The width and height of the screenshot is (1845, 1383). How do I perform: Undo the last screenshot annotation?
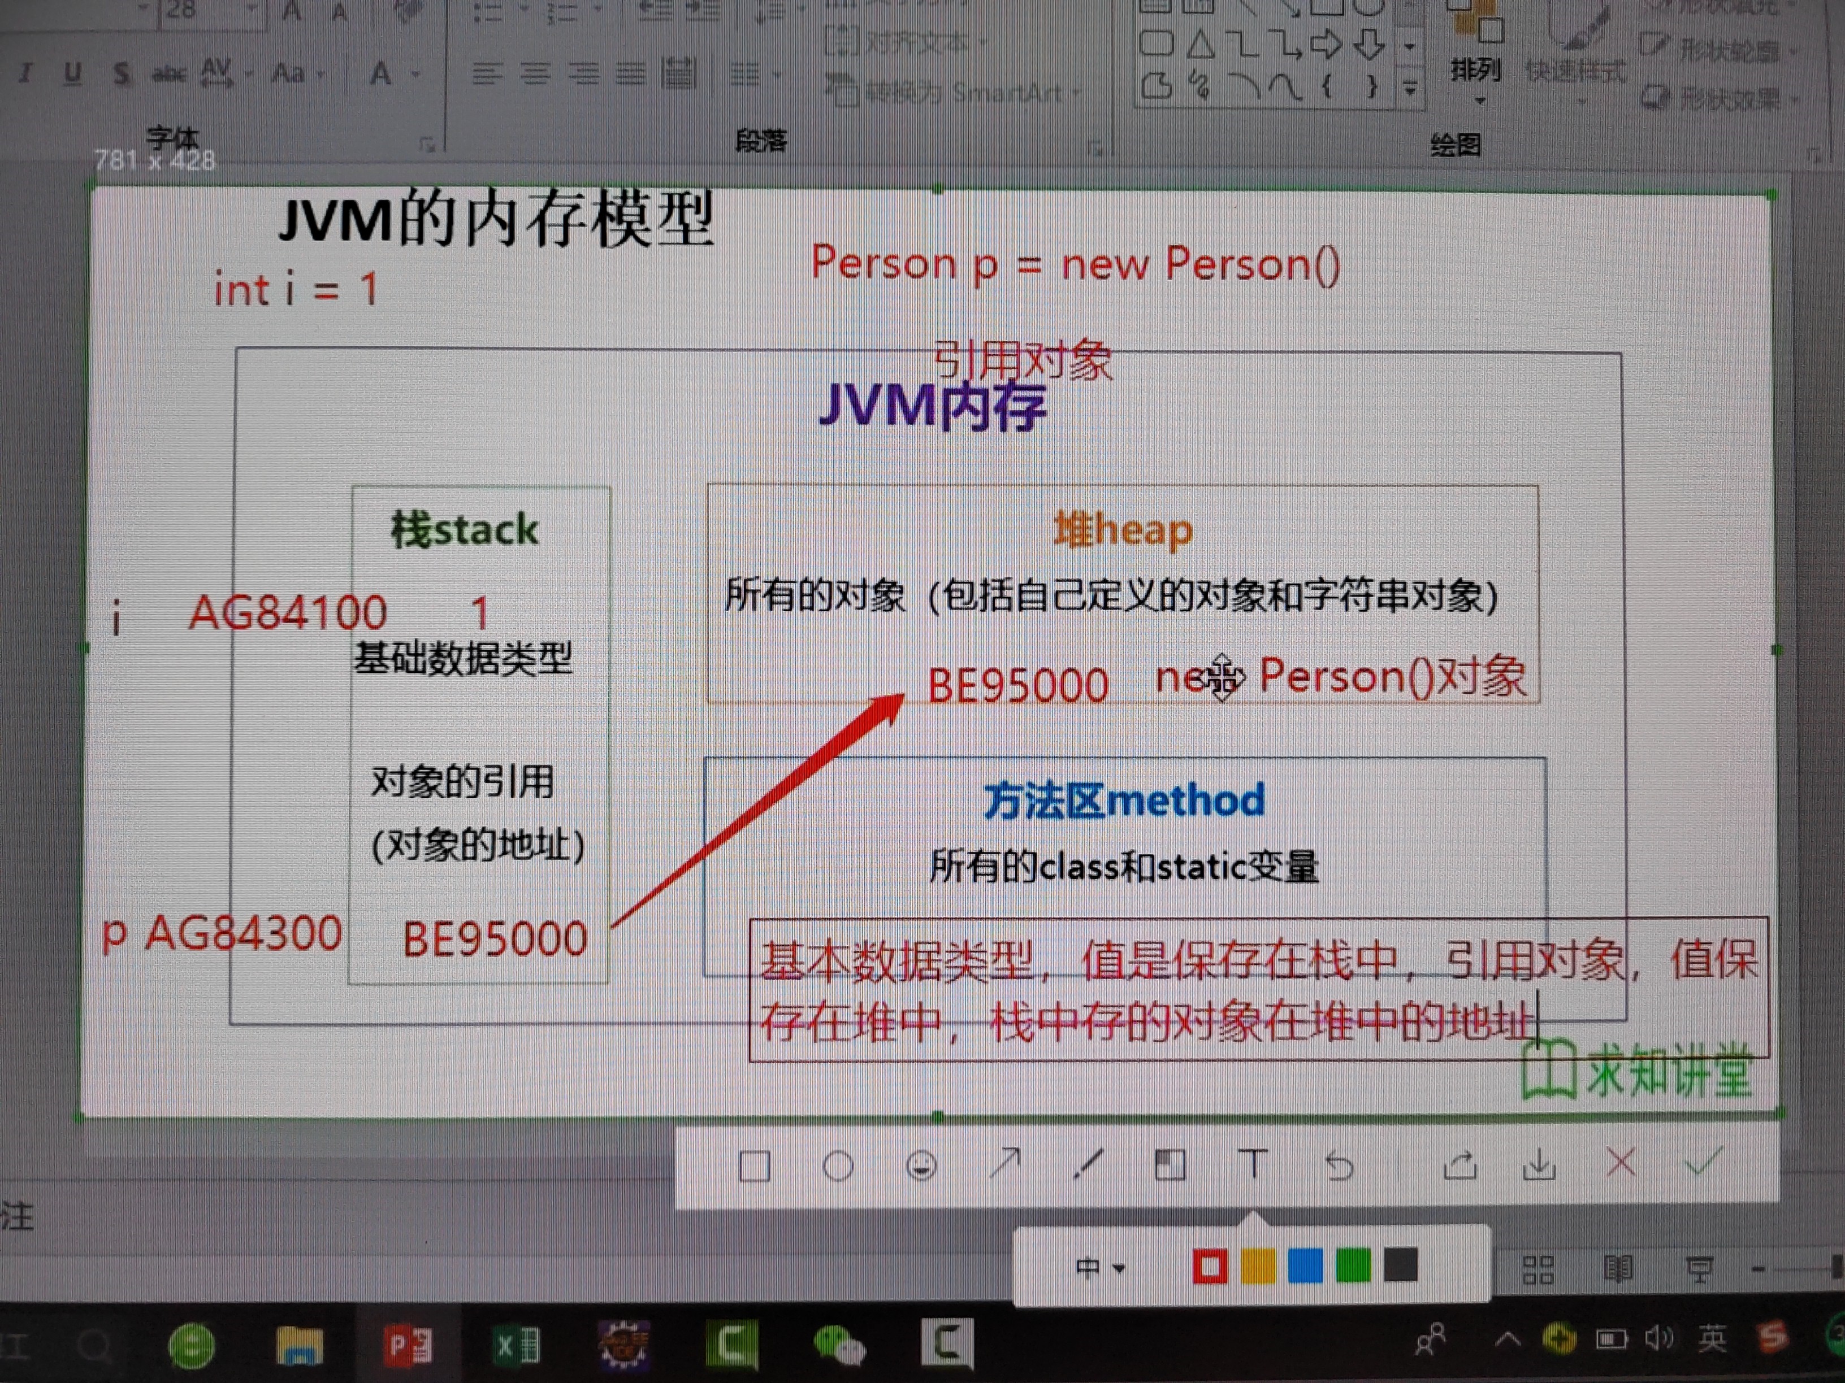point(1340,1165)
